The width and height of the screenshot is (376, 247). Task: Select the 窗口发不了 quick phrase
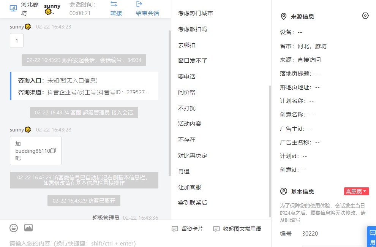point(193,61)
